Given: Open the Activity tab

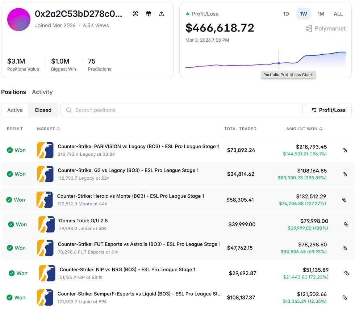Looking at the screenshot, I should click(x=42, y=92).
